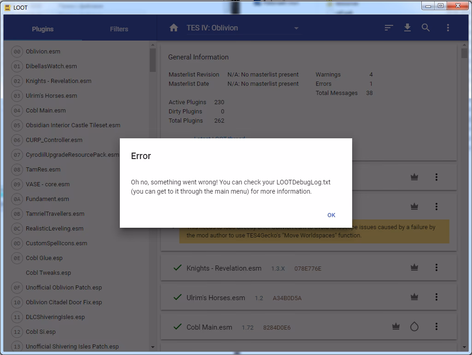Click the green checkmark beside Ulrim's Horses.esm
This screenshot has width=472, height=355.
[x=177, y=297]
